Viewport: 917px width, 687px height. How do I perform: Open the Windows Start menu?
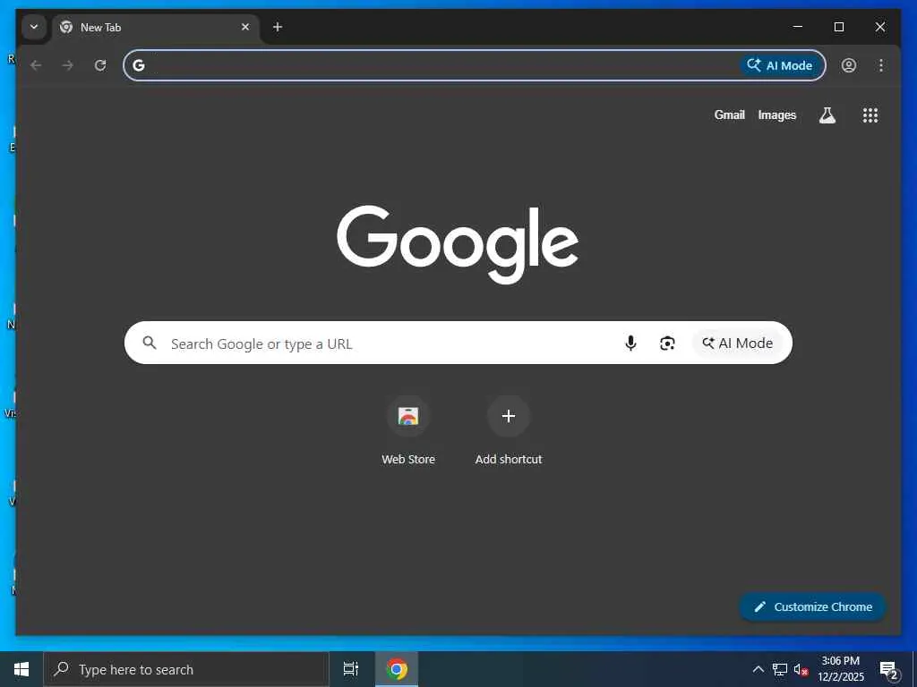(21, 669)
